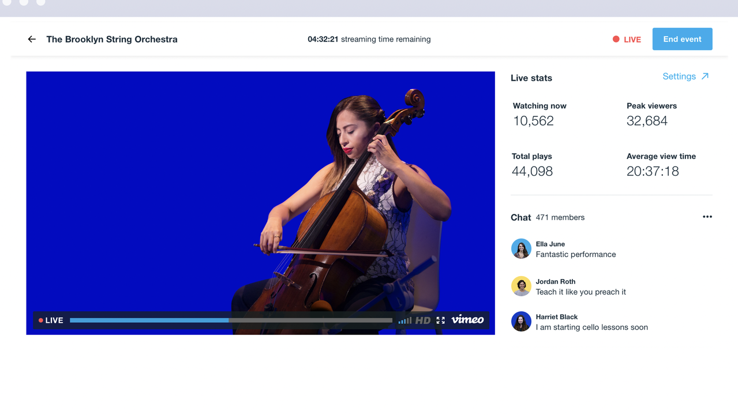Open Live stats Settings

tap(679, 76)
